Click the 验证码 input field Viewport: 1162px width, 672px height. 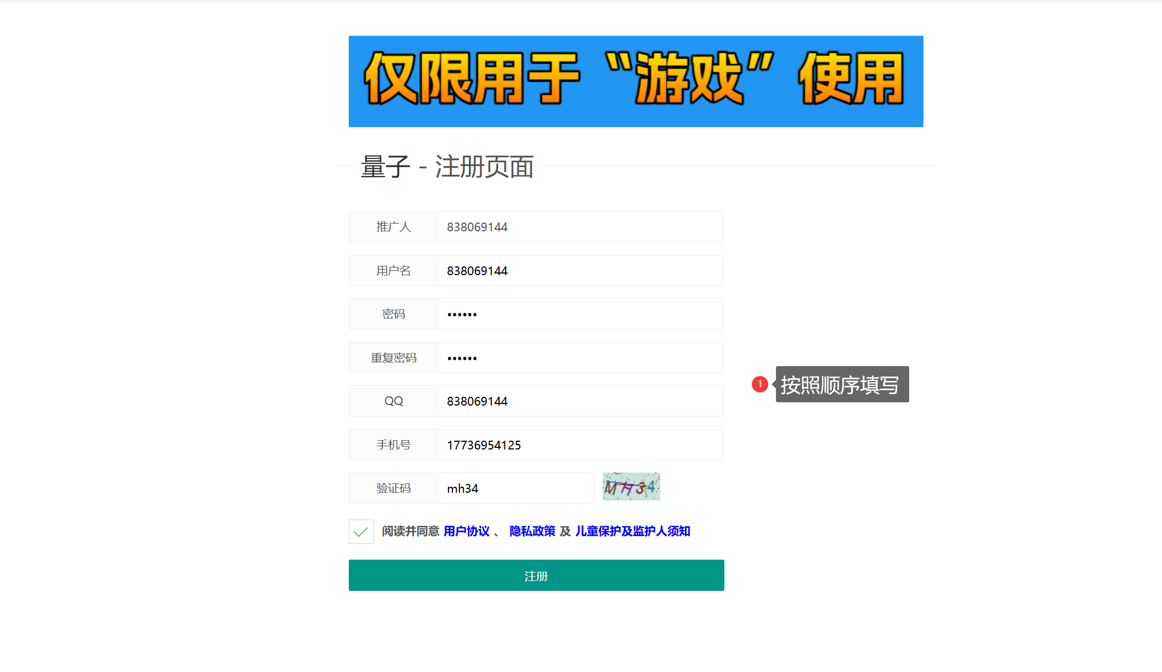click(515, 488)
